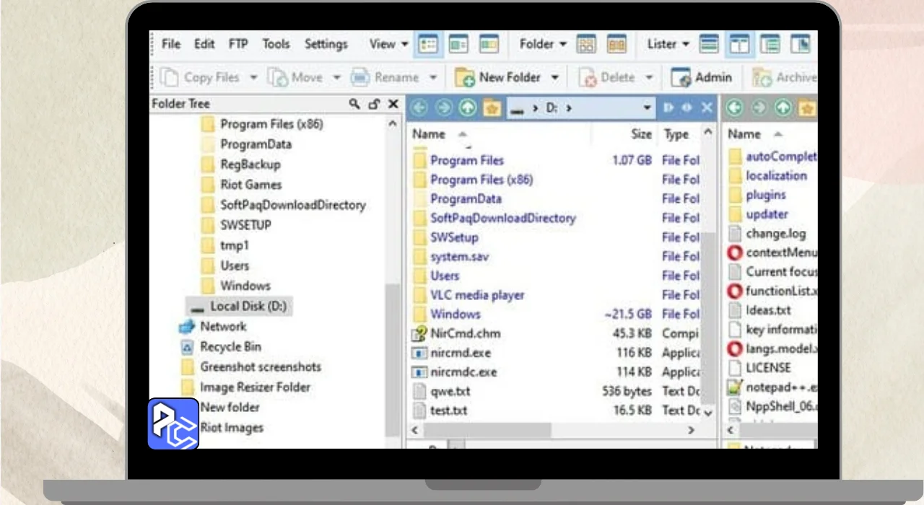Select Network in Folder Tree
Screen dimensions: 924x505
tap(214, 326)
